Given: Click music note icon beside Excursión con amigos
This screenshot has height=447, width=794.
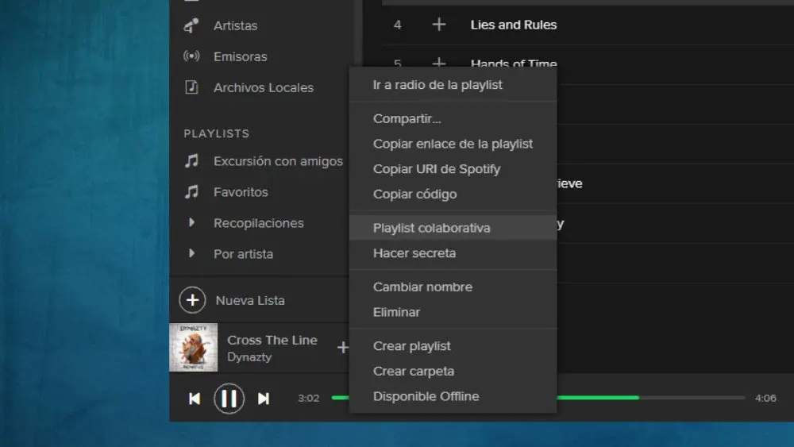Looking at the screenshot, I should [191, 161].
